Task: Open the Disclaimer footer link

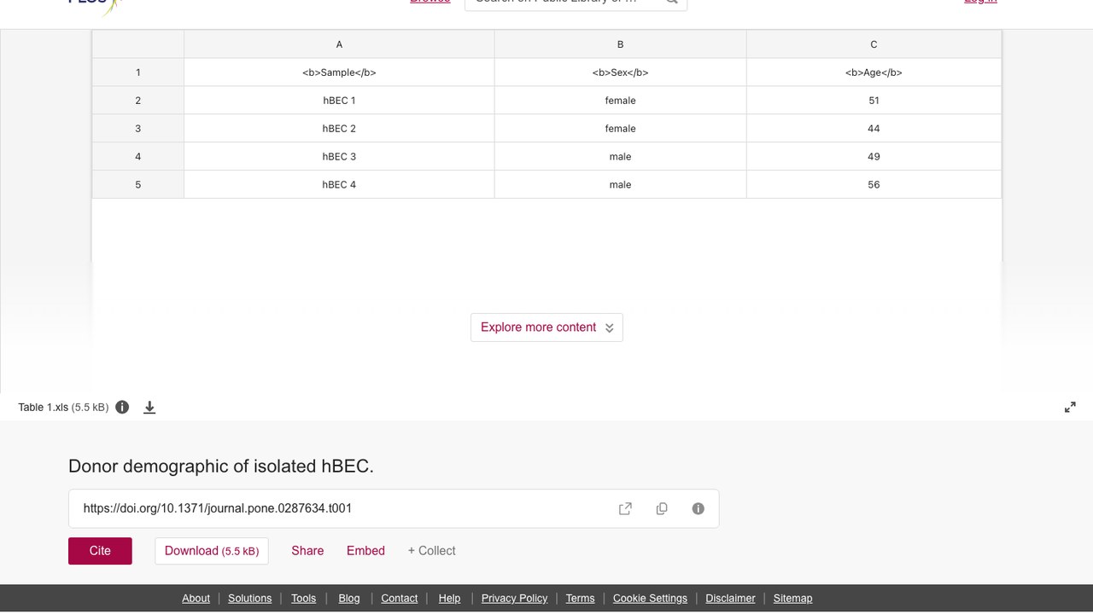Action: [730, 599]
